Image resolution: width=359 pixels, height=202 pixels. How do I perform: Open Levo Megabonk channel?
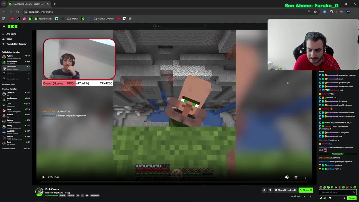tap(16, 105)
